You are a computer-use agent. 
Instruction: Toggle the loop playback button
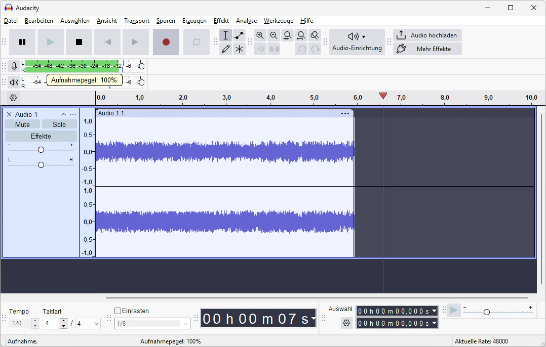197,42
